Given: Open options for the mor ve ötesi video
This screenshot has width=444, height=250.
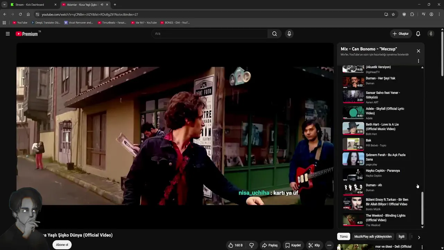Looking at the screenshot, I should click(422, 247).
